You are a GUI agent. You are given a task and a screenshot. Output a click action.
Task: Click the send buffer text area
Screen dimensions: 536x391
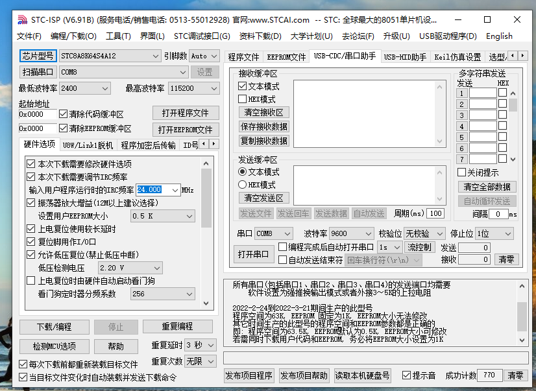pyautogui.click(x=366, y=185)
